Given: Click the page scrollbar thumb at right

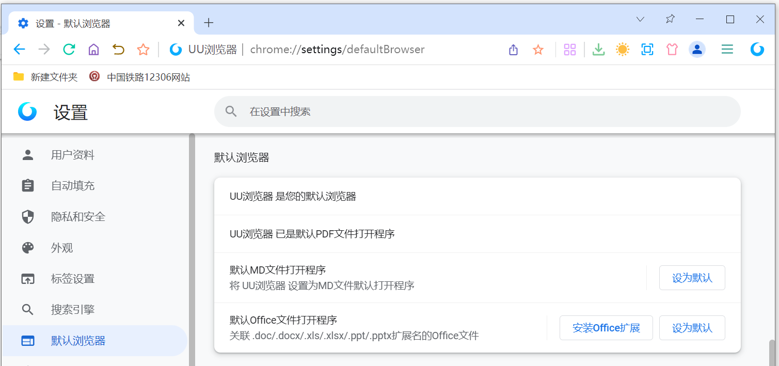Looking at the screenshot, I should click(x=773, y=353).
